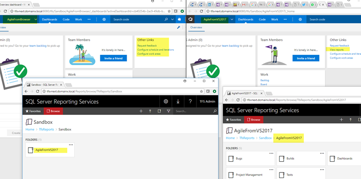Click Upload icon in AgileFromVS2017 reporting toolbar
361x179 pixels.
[x=350, y=119]
